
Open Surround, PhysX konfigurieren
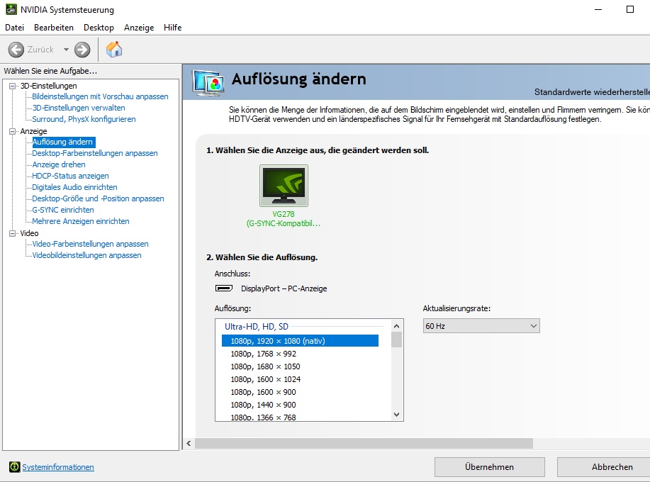coord(84,119)
